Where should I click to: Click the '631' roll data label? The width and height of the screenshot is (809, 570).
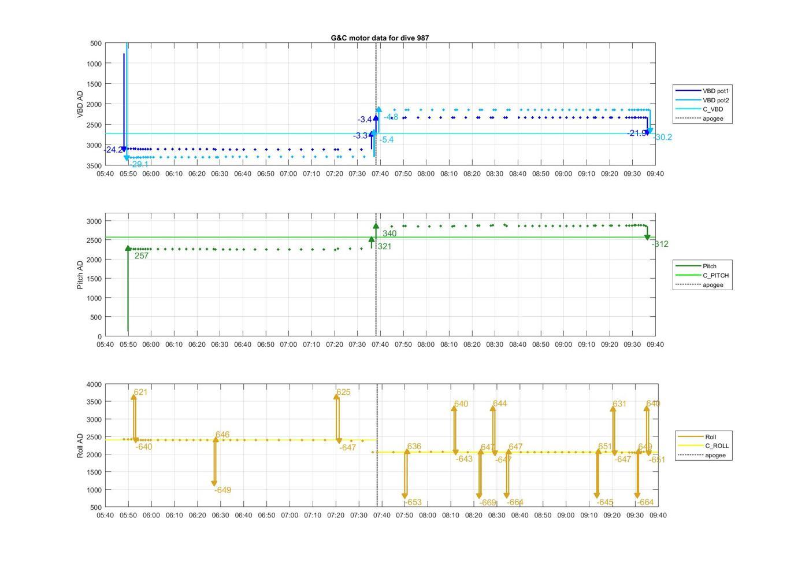pyautogui.click(x=619, y=404)
